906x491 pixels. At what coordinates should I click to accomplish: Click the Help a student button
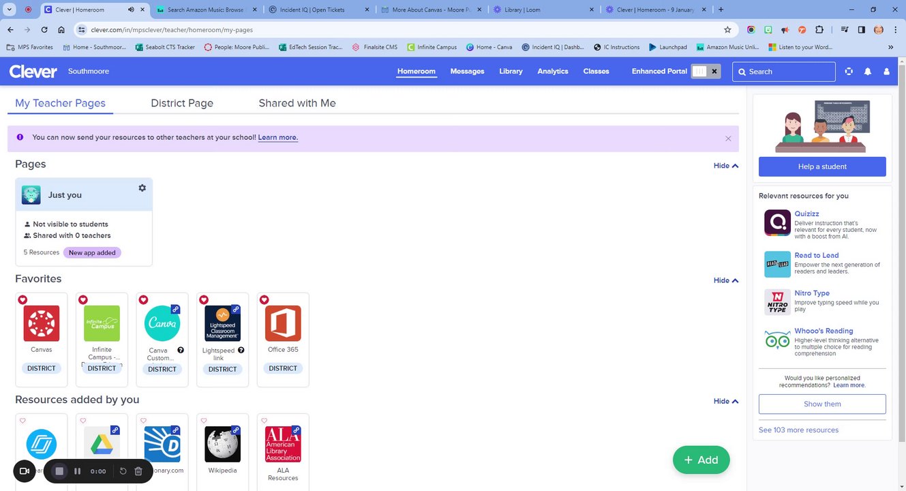pos(822,166)
